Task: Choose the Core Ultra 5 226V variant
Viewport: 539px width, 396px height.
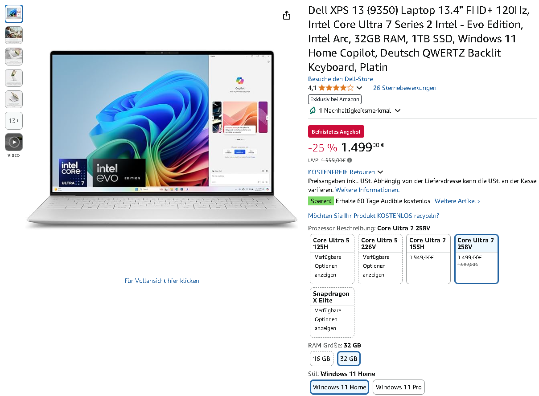Action: point(380,259)
